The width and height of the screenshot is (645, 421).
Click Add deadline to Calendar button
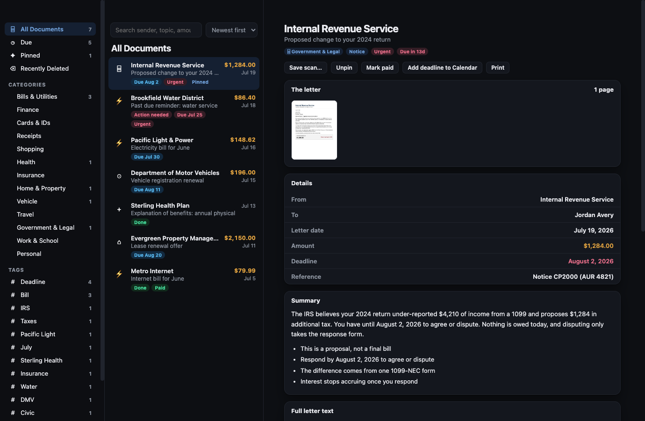[x=442, y=67]
